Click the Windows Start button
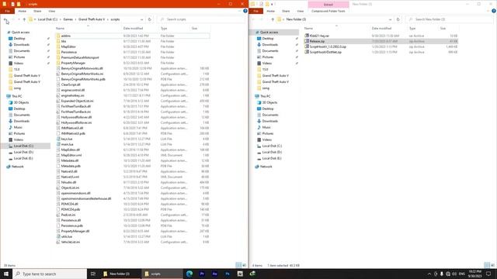Screen dimensions: 497x279 (x=6, y=274)
